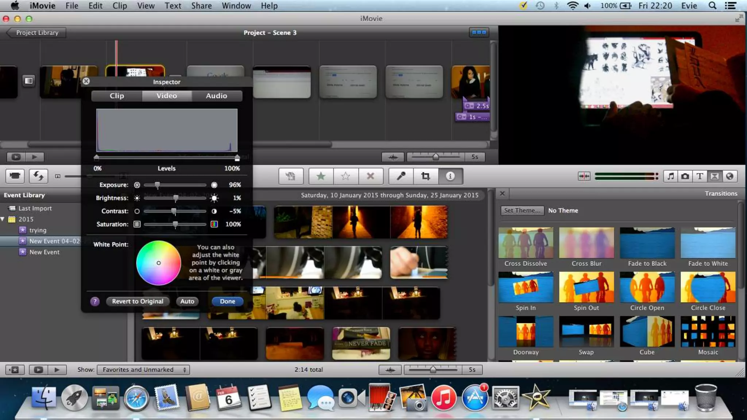Unmark selection with the hollow star
The width and height of the screenshot is (747, 420).
pyautogui.click(x=345, y=176)
